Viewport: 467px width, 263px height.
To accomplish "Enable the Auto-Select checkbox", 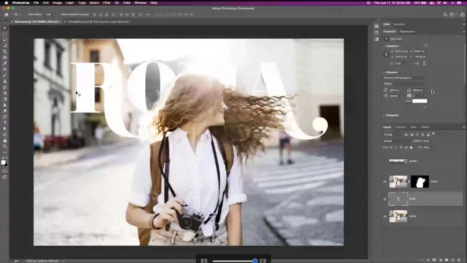I will pos(26,14).
